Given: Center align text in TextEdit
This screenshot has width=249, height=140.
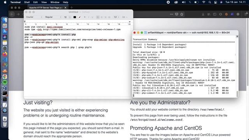Looking at the screenshot, I should pos(102,17).
